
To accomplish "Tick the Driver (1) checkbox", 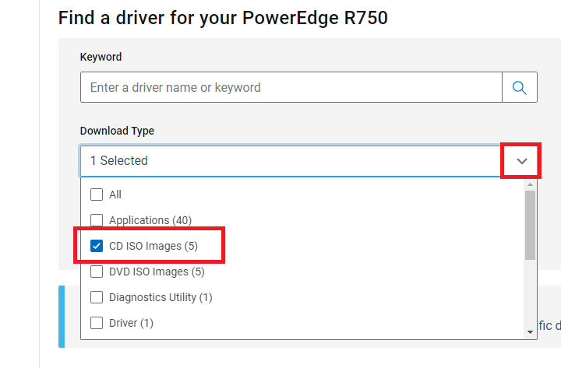I will point(97,323).
